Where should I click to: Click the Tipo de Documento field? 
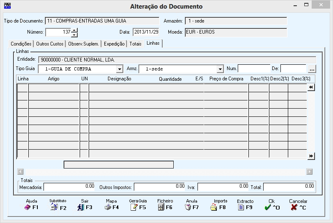[x=102, y=21]
